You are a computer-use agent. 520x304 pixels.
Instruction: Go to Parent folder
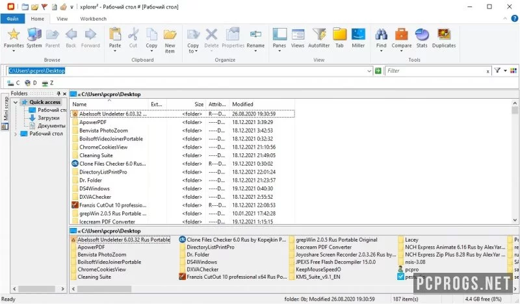click(x=53, y=39)
